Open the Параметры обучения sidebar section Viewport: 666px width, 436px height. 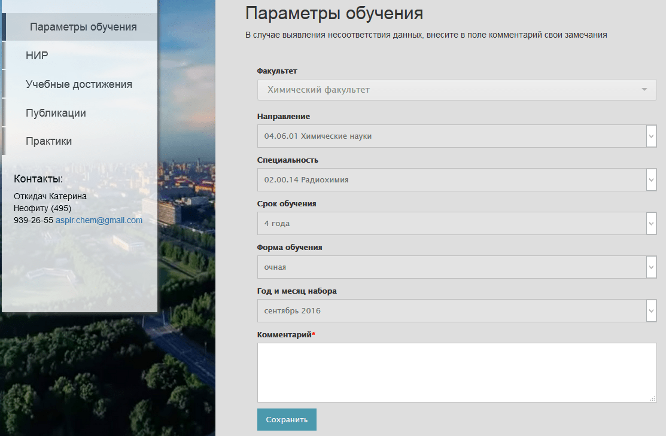click(80, 27)
